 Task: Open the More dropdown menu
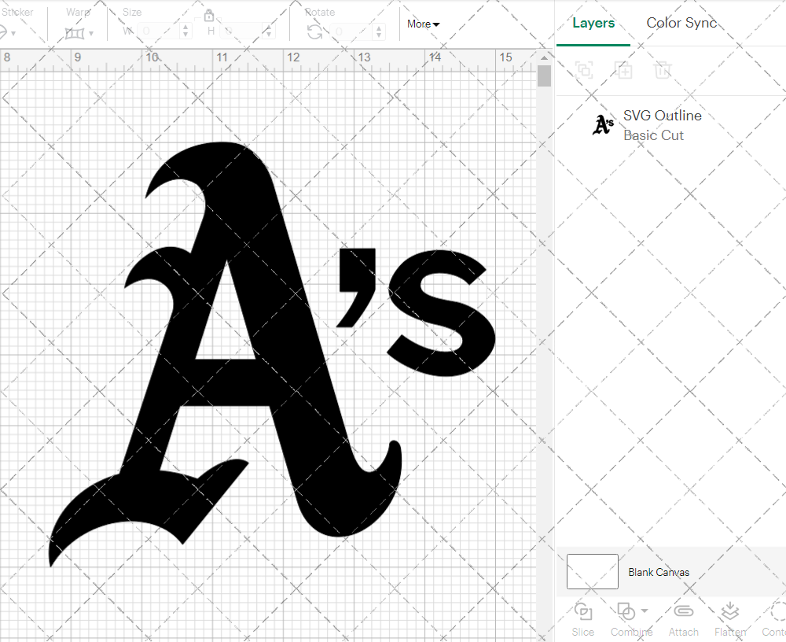click(423, 24)
